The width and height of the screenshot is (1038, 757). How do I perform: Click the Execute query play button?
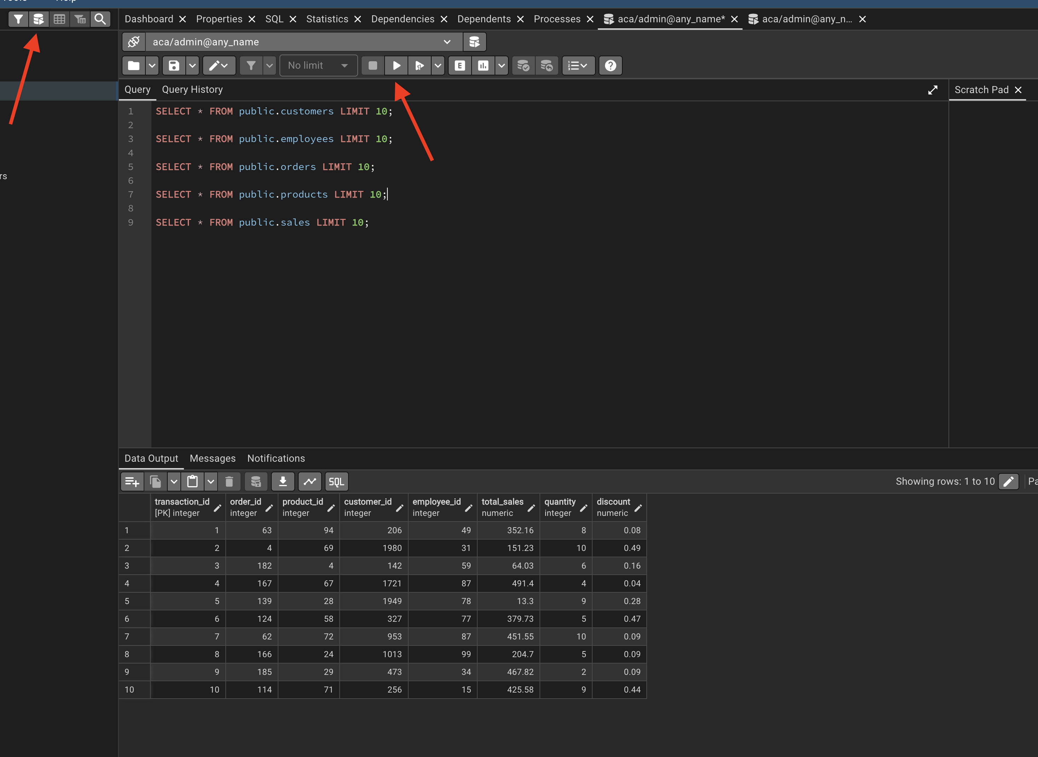pyautogui.click(x=396, y=66)
